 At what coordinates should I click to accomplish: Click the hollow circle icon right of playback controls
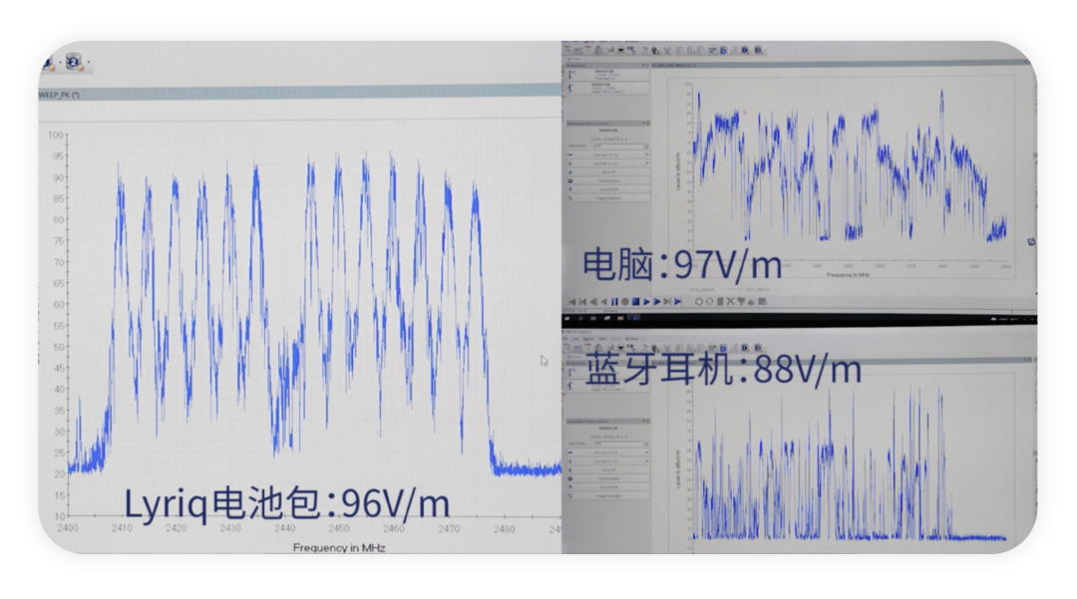pos(698,301)
